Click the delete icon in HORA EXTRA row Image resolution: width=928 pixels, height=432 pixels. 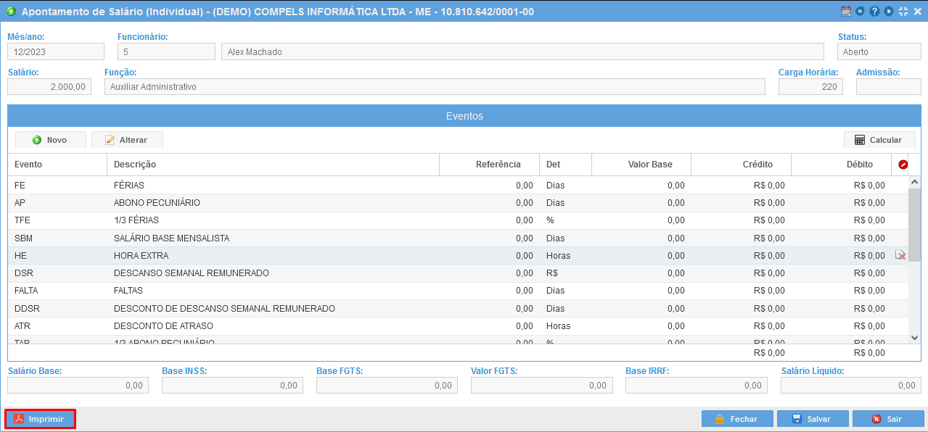click(900, 255)
